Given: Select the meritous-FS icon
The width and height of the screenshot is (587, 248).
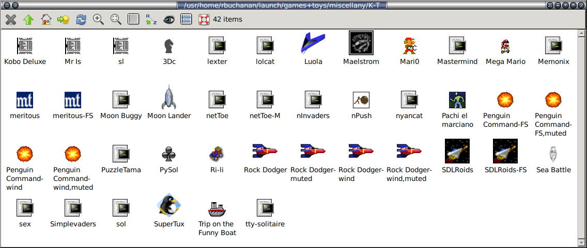Looking at the screenshot, I should [73, 100].
